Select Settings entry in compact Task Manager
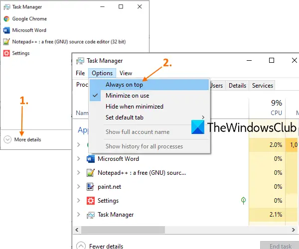This screenshot has width=299, height=249. point(21,53)
